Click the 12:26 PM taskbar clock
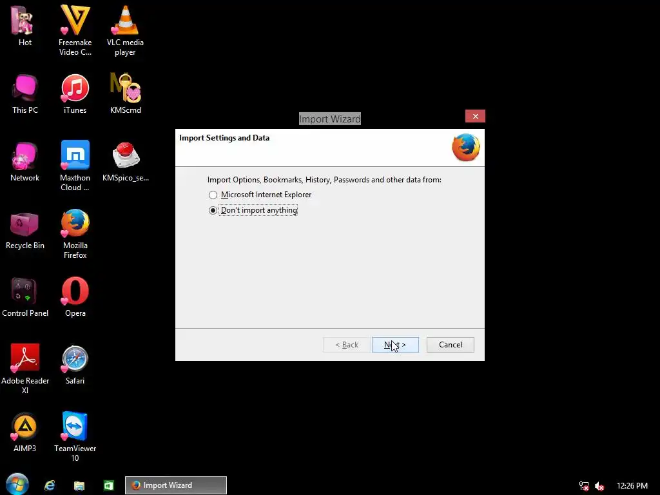The width and height of the screenshot is (660, 495). (x=632, y=486)
